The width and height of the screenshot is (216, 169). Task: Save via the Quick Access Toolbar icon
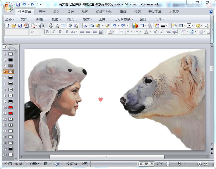tap(18, 5)
